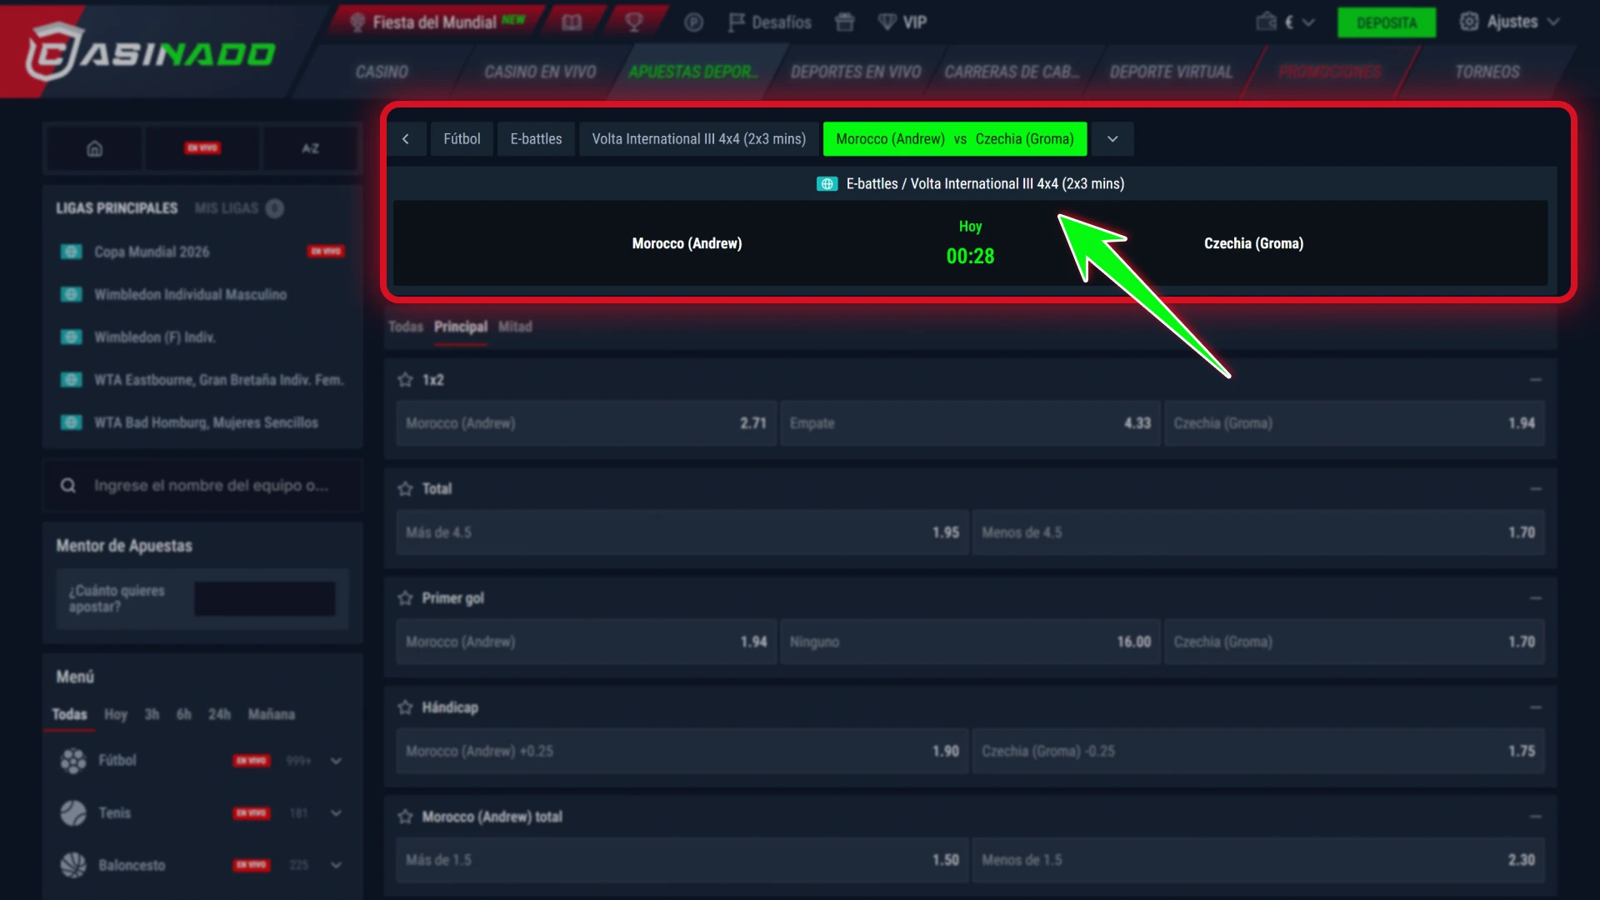Click Volta International III breadcrumb button
1600x900 pixels.
698,139
